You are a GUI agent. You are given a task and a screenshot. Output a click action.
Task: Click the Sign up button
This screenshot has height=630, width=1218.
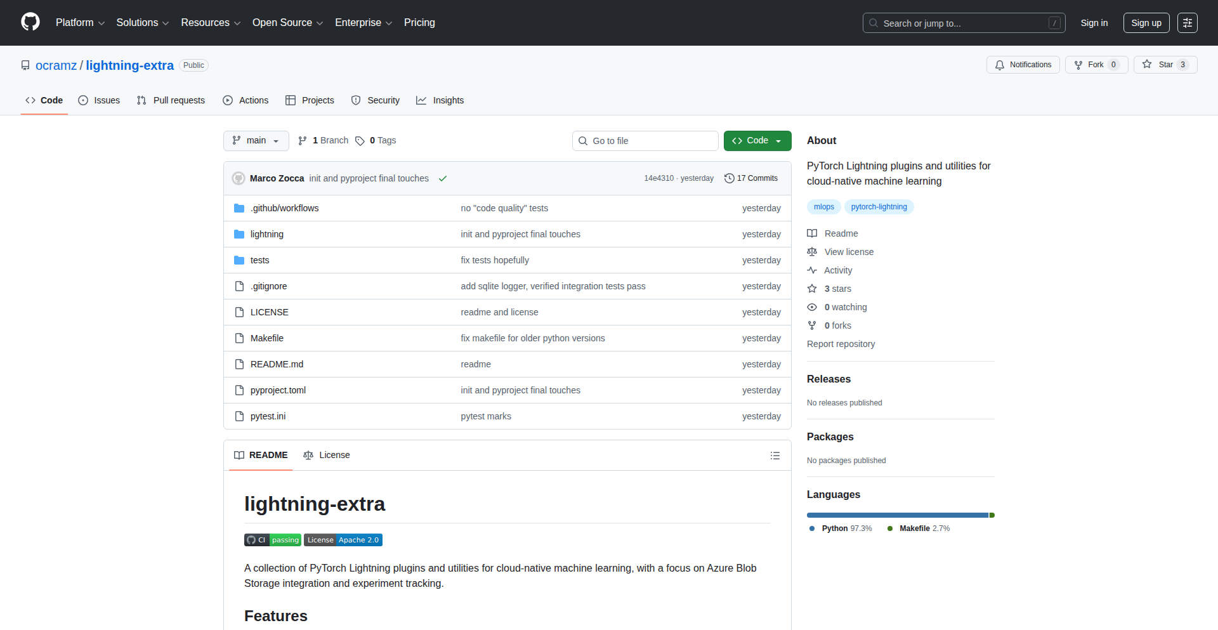[x=1146, y=23]
